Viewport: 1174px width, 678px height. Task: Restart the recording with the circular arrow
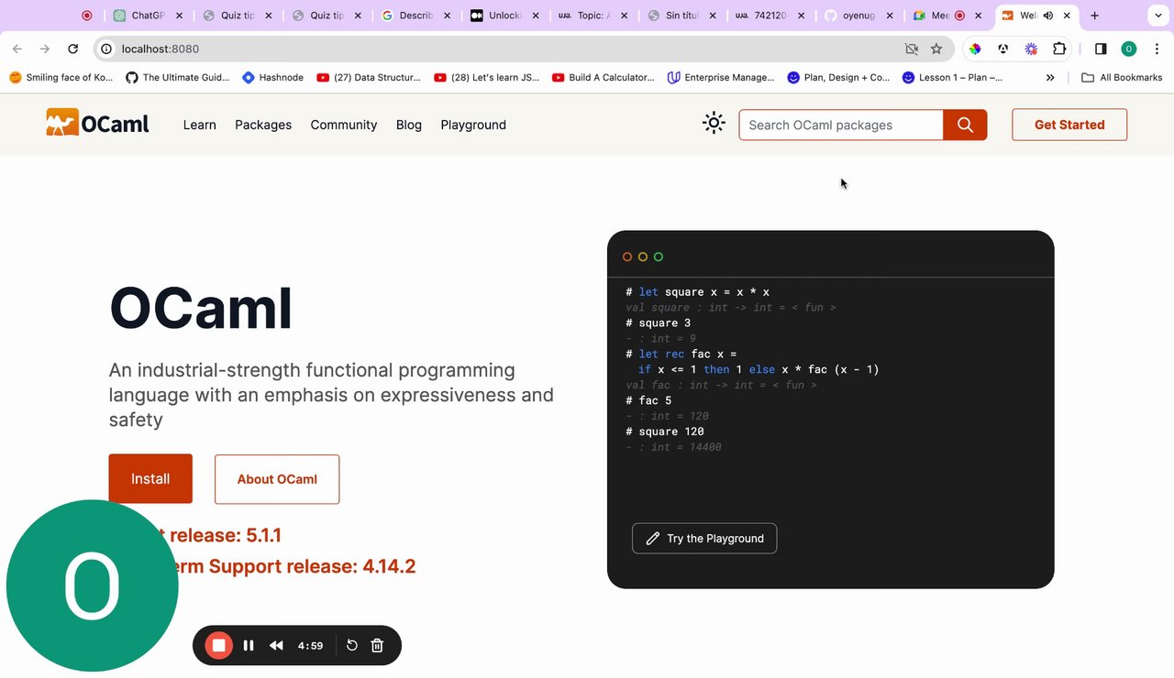351,645
